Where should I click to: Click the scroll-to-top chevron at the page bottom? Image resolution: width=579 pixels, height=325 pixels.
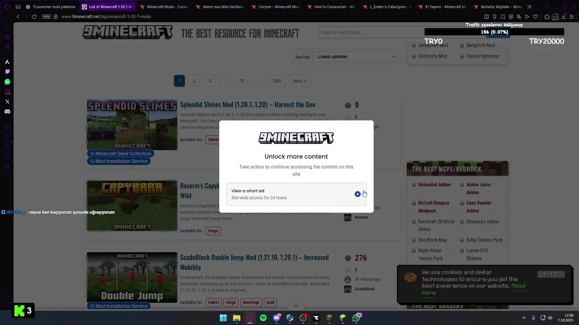coord(295,306)
